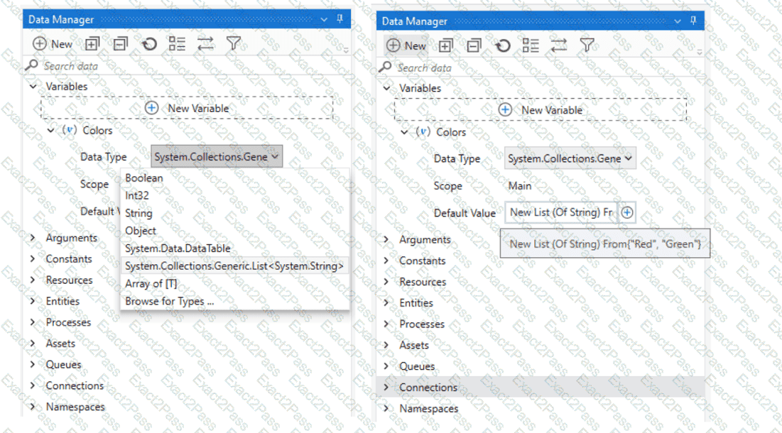782x433 pixels.
Task: Expand all icon in left Data Manager toolbar
Action: click(92, 44)
